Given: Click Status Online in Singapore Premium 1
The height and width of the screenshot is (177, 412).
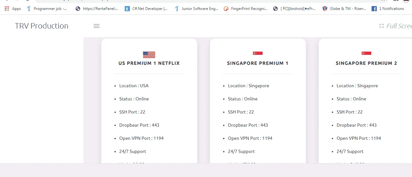Looking at the screenshot, I should (243, 99).
